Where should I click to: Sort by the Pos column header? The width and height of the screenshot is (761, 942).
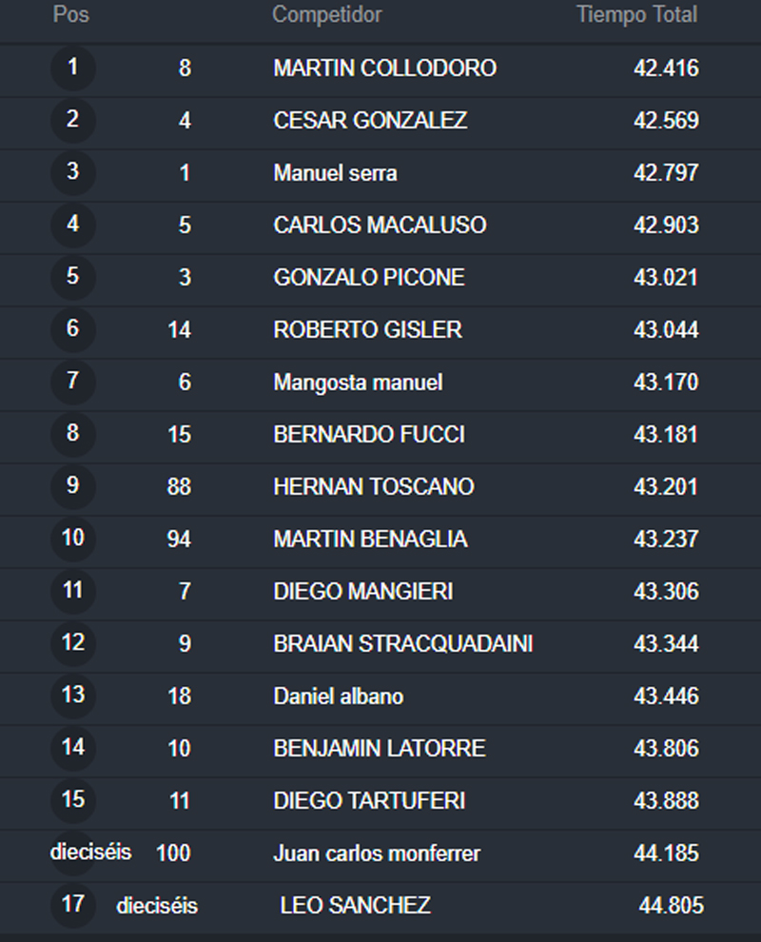tap(71, 14)
